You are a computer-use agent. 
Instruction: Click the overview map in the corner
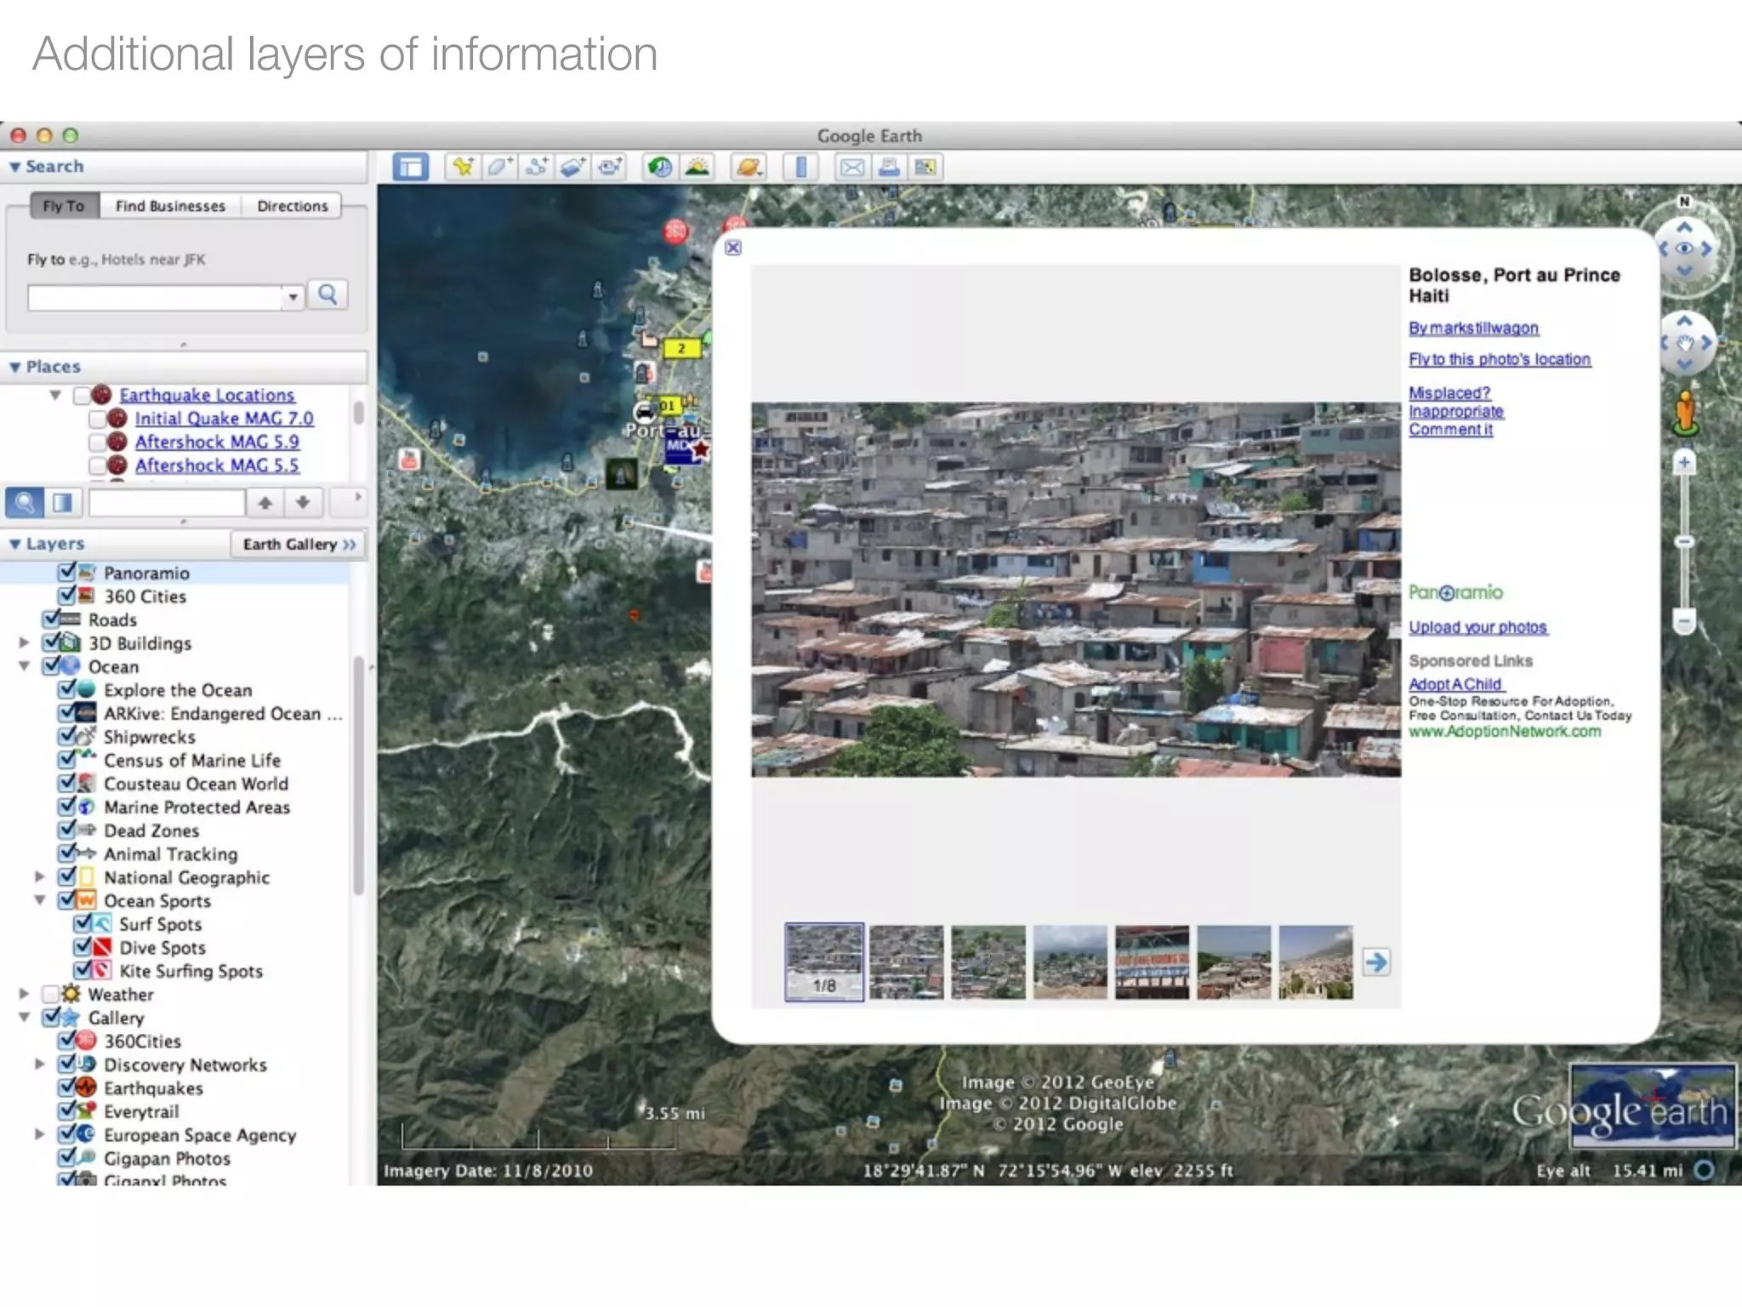tap(1652, 1105)
